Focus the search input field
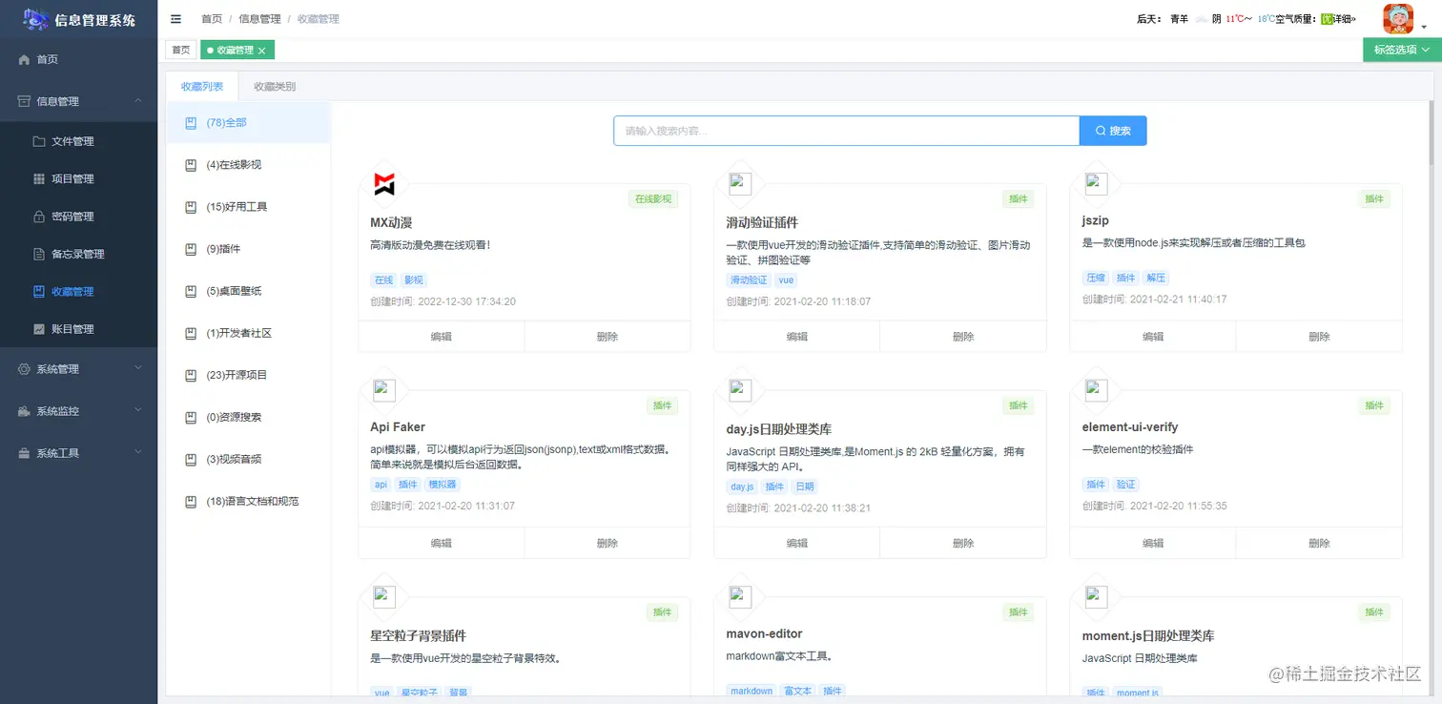Image resolution: width=1442 pixels, height=704 pixels. click(x=847, y=131)
